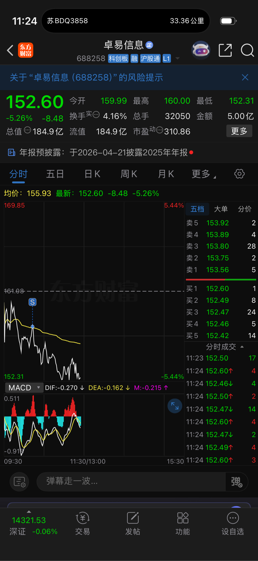Viewport: 258px width, 561px height.
Task: Tap the S sell marker on chart
Action: (33, 302)
